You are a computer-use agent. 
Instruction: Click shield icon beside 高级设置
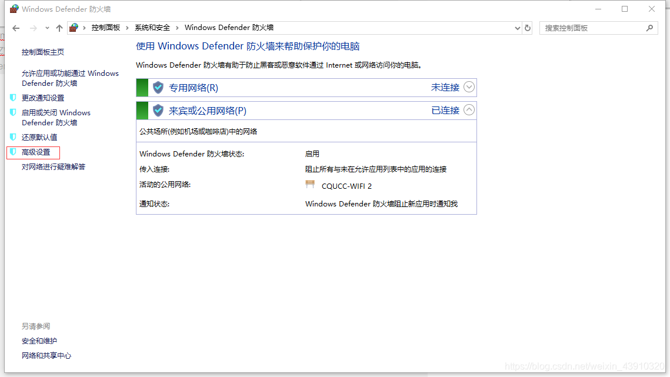pos(14,152)
